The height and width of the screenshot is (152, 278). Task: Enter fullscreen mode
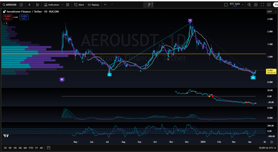click(x=263, y=5)
